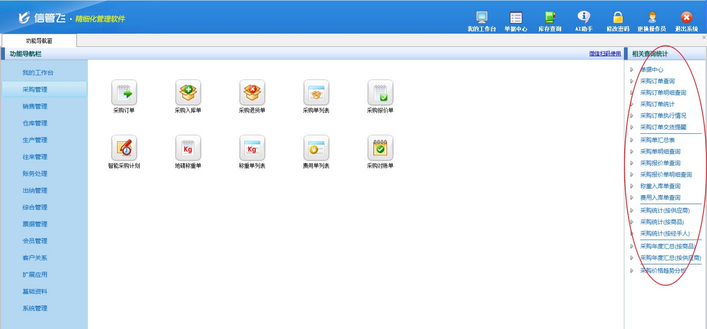The height and width of the screenshot is (329, 707).
Task: Open the 采购单列表 icon
Action: [316, 92]
